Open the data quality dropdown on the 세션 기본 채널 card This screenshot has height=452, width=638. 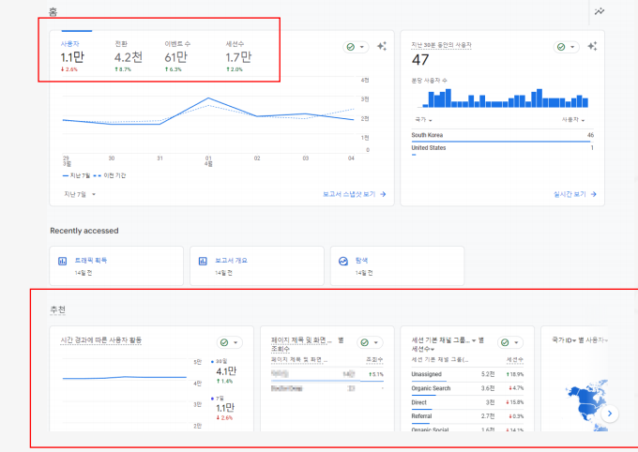click(x=510, y=342)
